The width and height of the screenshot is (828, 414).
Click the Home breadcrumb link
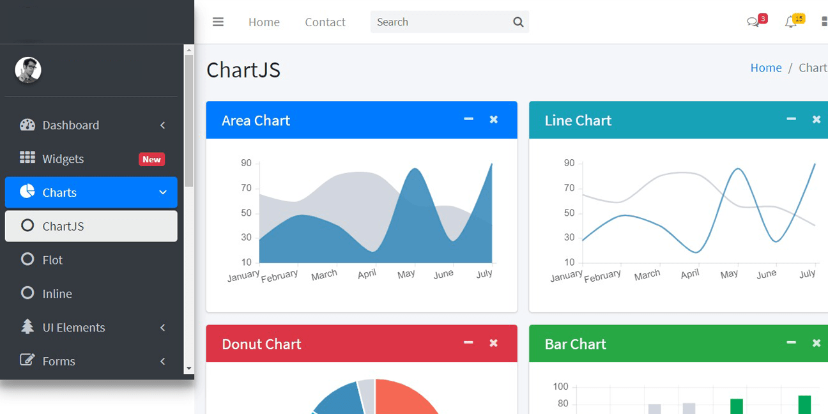click(x=766, y=68)
